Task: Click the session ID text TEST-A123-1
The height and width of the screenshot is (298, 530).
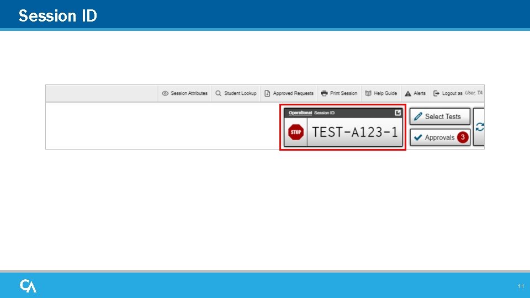Action: pos(355,132)
